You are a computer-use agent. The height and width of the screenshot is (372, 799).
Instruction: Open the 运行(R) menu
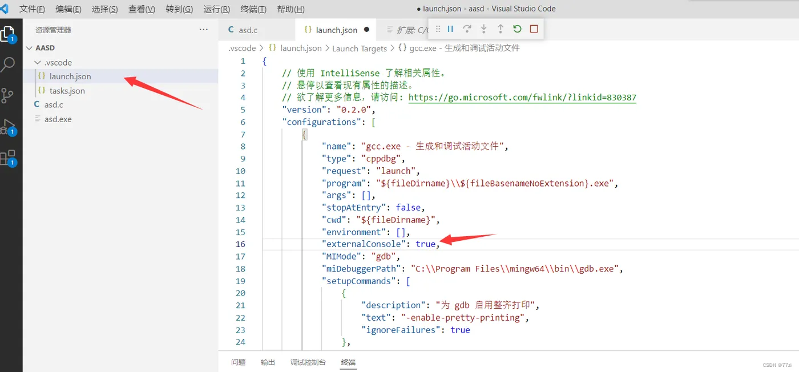[x=217, y=9]
